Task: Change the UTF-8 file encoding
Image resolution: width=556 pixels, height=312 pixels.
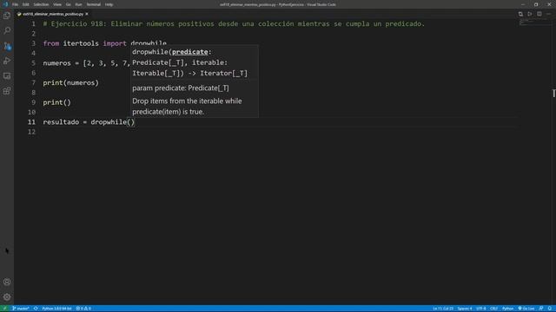Action: point(480,309)
